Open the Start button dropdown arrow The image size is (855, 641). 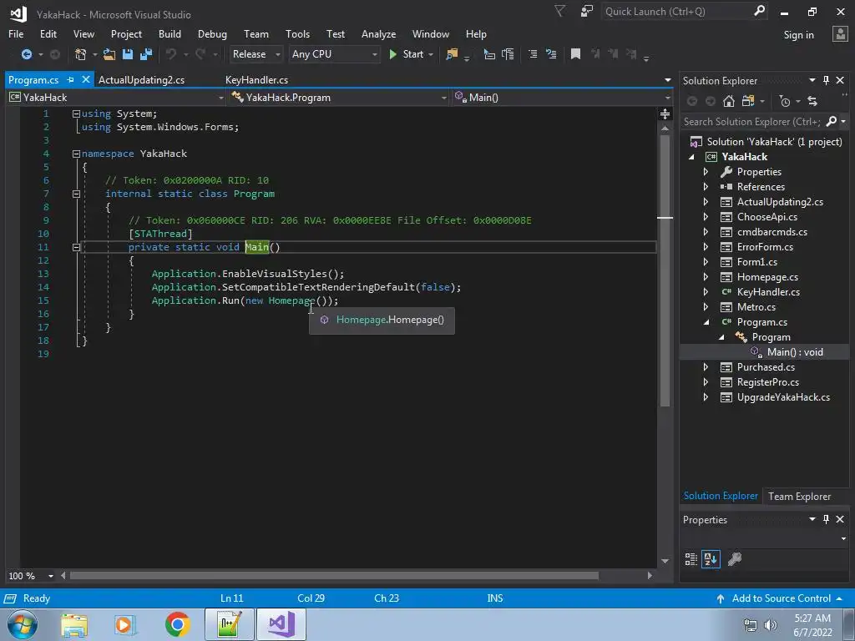pos(431,54)
